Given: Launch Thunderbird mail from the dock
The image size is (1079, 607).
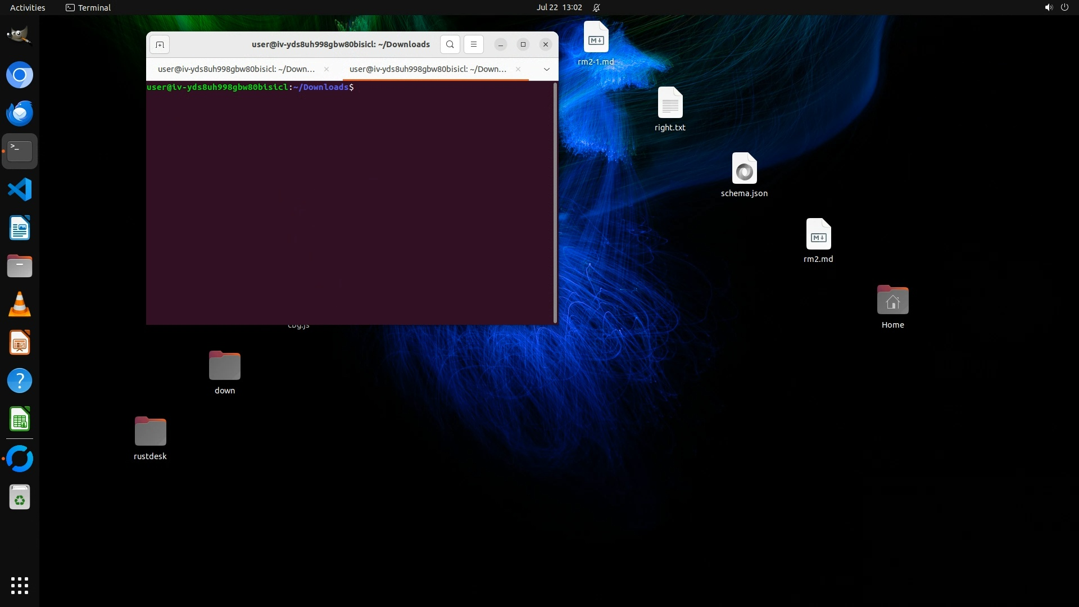Looking at the screenshot, I should point(19,113).
